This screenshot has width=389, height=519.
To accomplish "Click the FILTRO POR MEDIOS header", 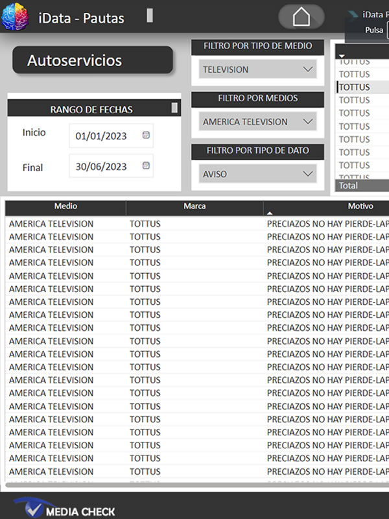I will [257, 99].
